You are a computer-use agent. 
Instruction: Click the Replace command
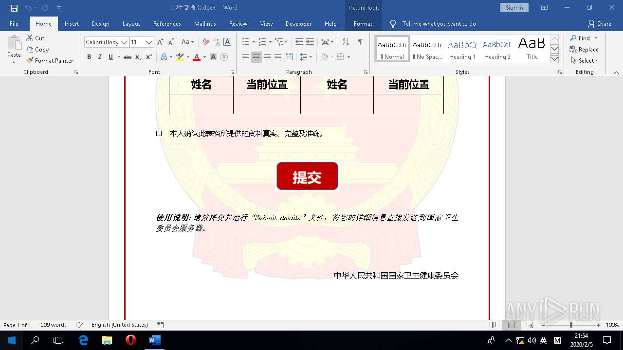(x=584, y=49)
